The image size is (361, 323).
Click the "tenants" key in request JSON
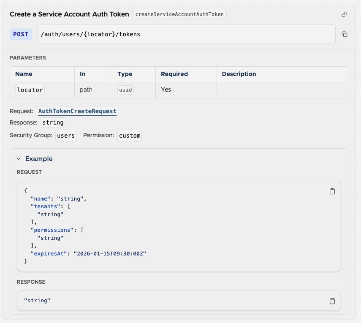coord(45,206)
